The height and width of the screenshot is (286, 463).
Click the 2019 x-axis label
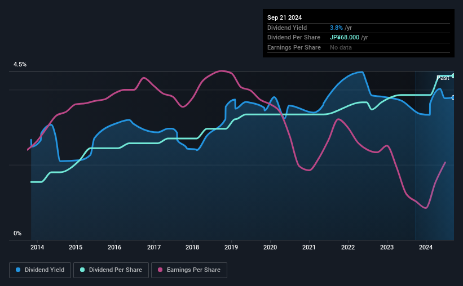(231, 247)
